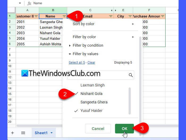Select the Laxman Singh cell in column B
This screenshot has height=140, width=186.
click(x=51, y=27)
